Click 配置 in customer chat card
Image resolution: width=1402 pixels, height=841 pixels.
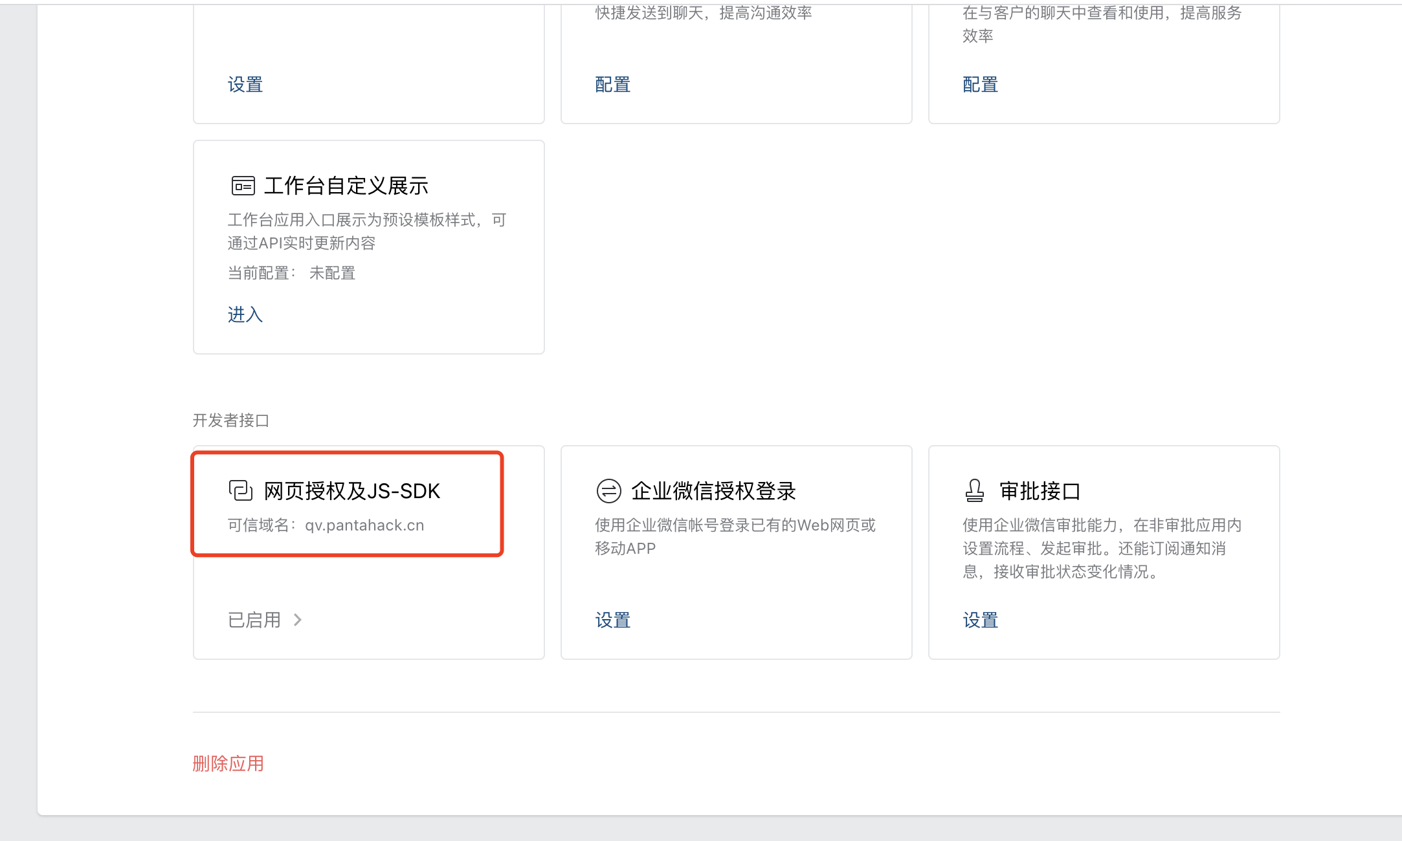(x=981, y=84)
